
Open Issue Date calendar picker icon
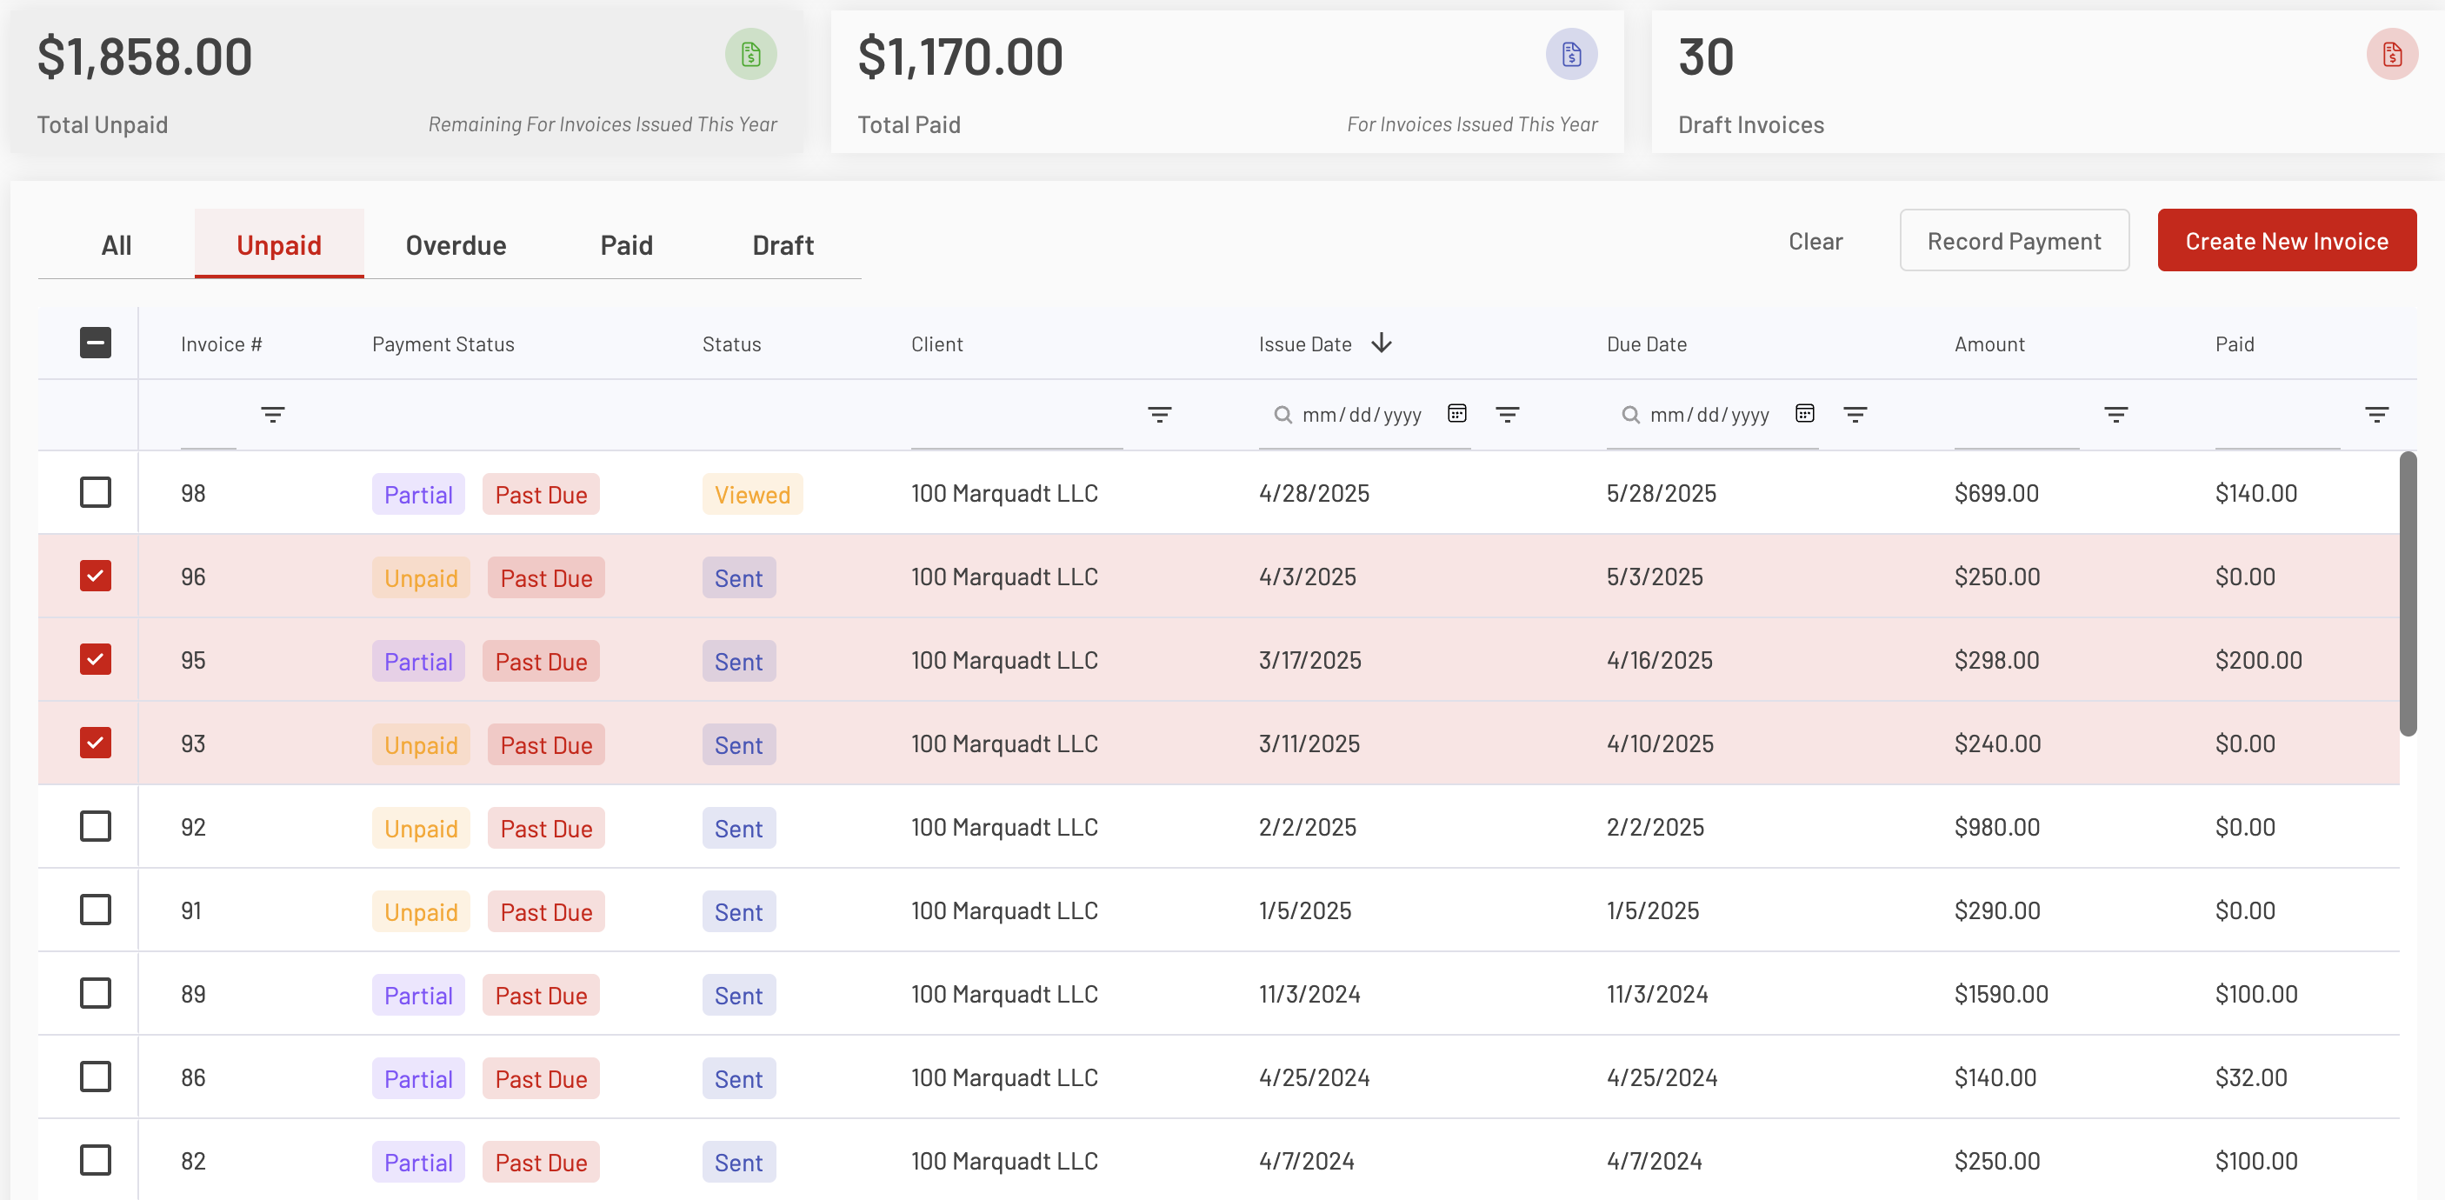point(1457,414)
